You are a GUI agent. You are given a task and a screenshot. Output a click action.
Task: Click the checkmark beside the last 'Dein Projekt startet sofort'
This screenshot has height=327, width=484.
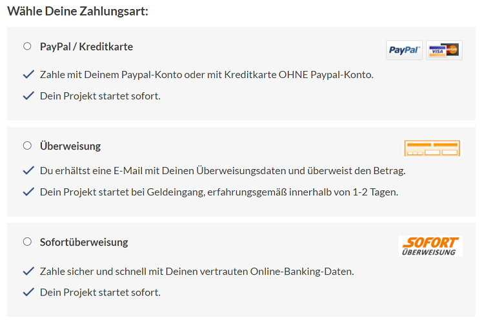coord(28,292)
